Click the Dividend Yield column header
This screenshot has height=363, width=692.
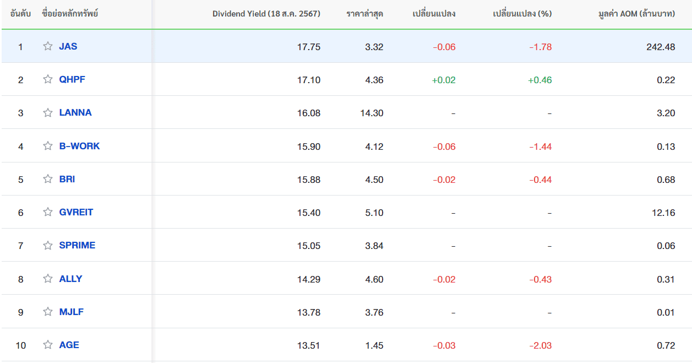266,14
